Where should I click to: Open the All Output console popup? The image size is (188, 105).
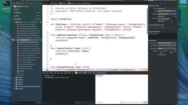click(100, 102)
